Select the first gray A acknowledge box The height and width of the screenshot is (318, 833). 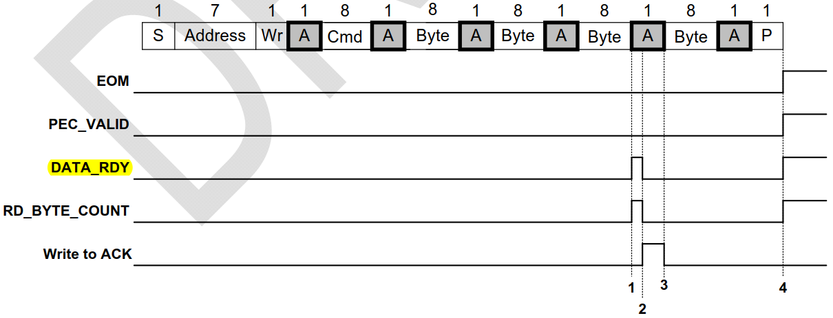[305, 36]
